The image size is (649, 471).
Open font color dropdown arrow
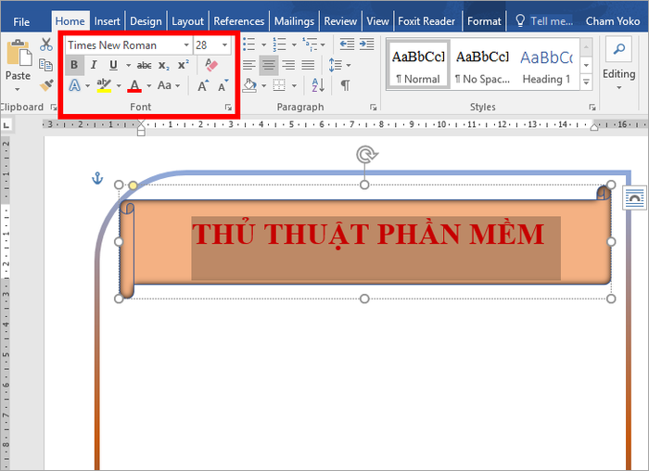(x=149, y=86)
